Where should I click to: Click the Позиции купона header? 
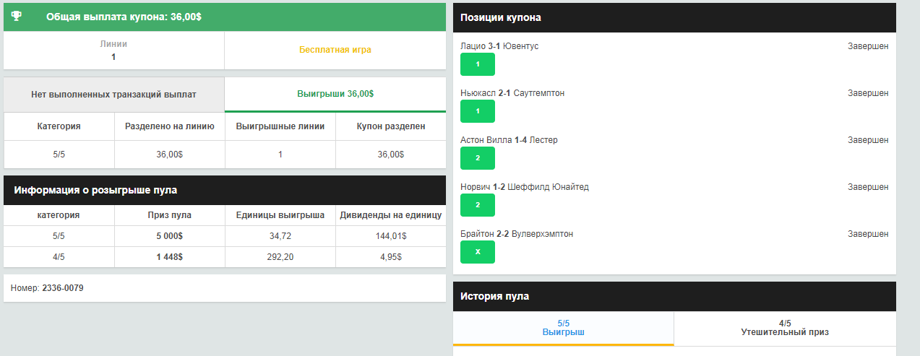click(x=674, y=17)
